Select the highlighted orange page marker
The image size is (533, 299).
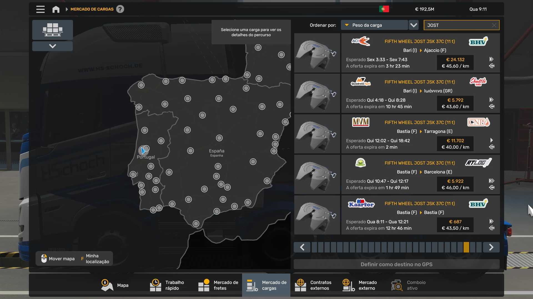tap(466, 247)
